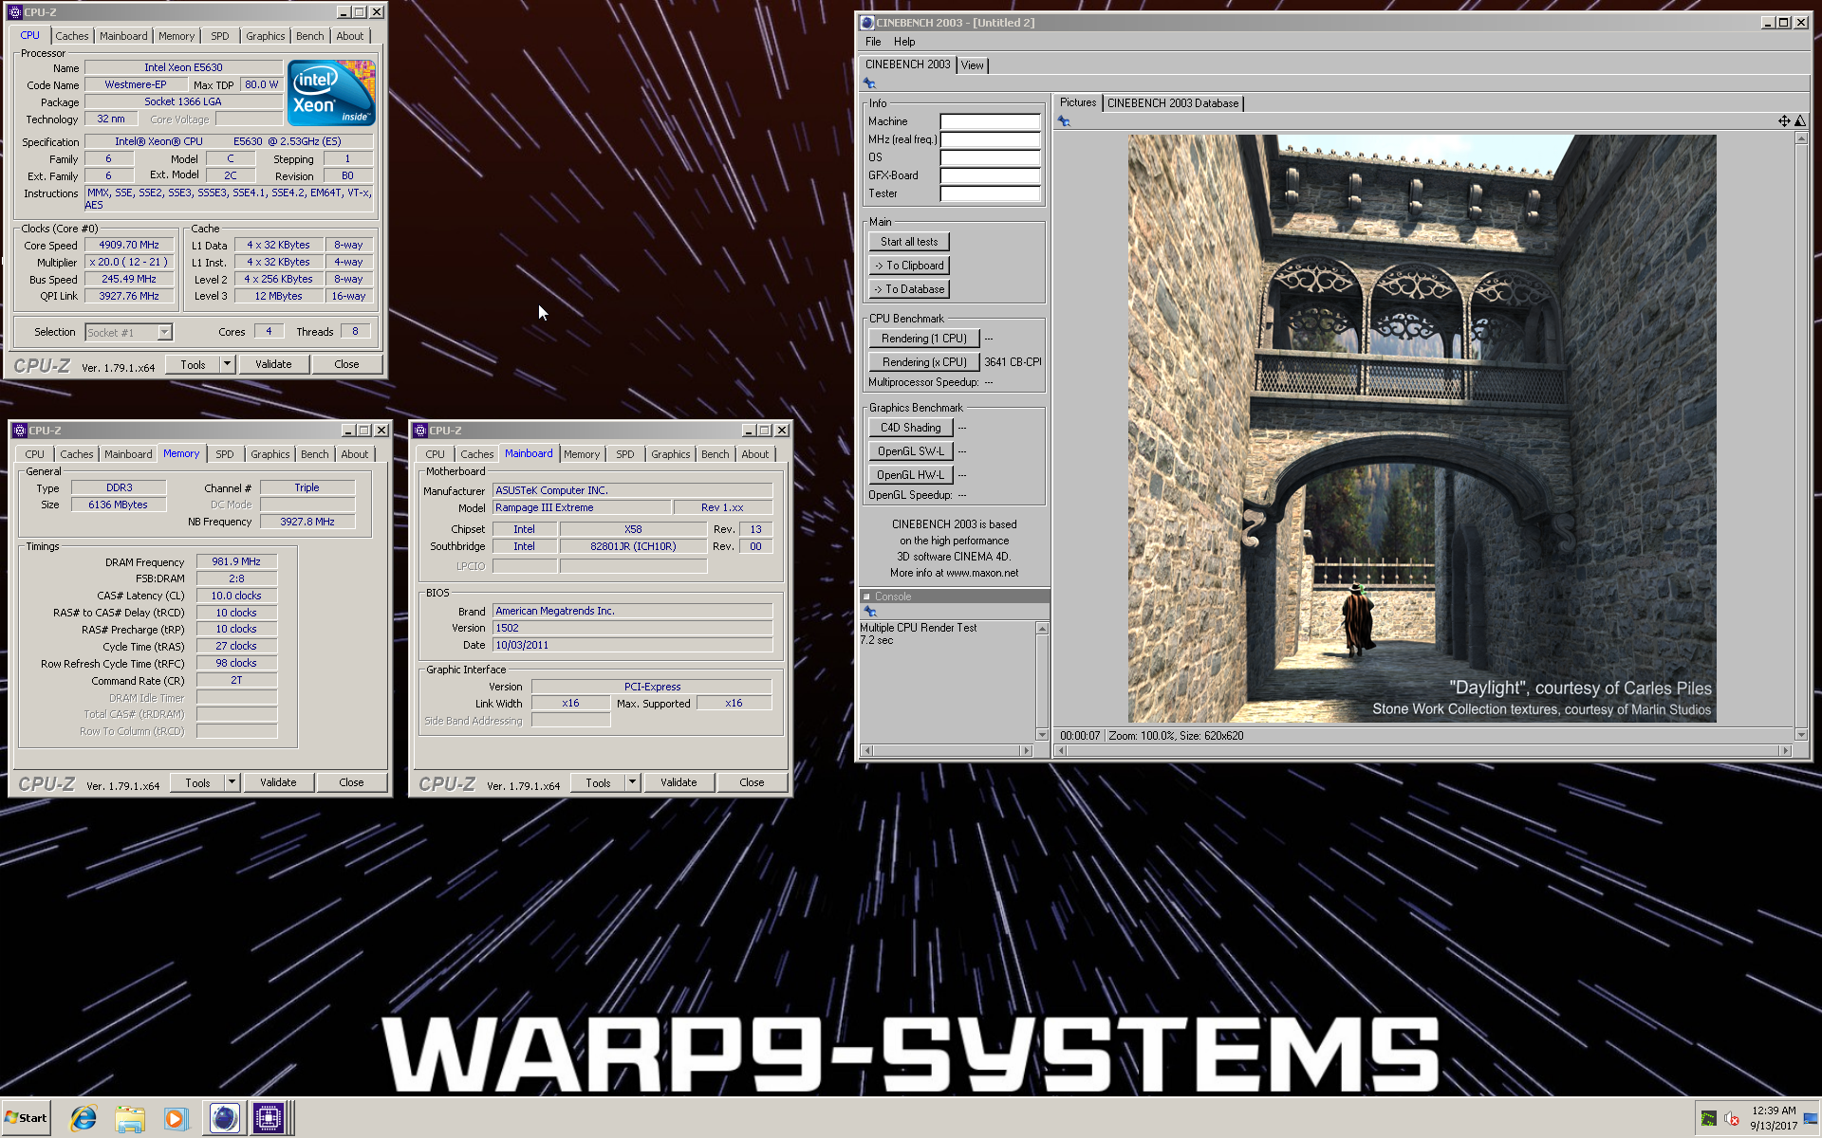Click Start all tests button
Screen dimensions: 1822x1138
[x=909, y=242]
